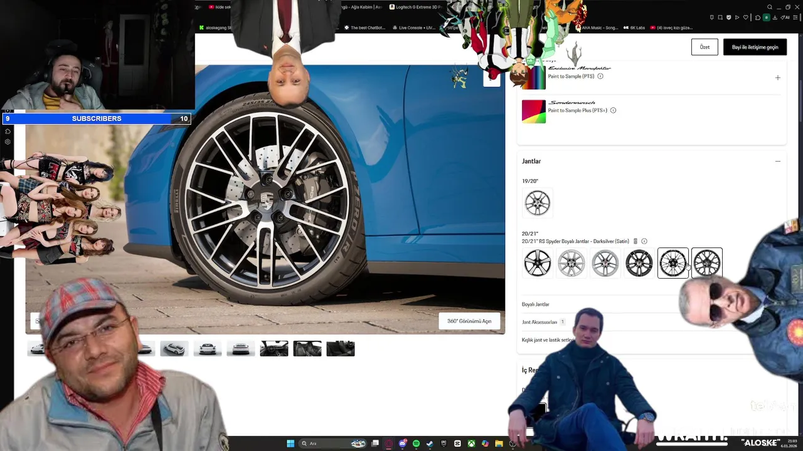Image resolution: width=803 pixels, height=451 pixels.
Task: Open the Copilot icon on the taskbar
Action: click(485, 443)
